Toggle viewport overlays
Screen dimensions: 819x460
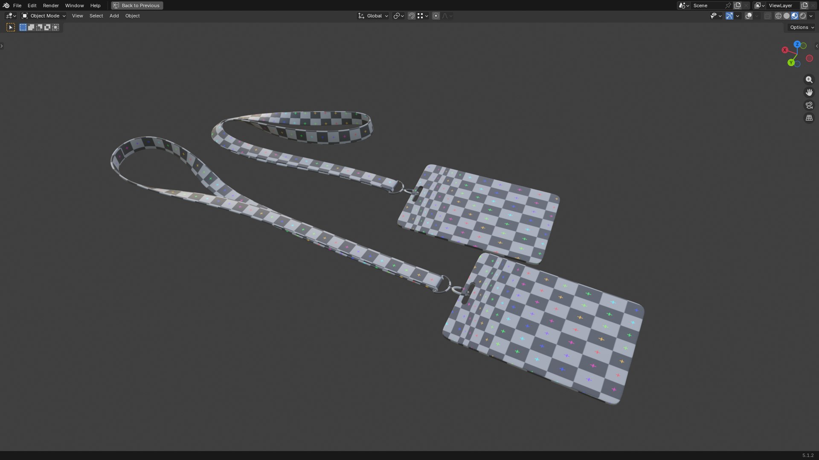(x=749, y=16)
